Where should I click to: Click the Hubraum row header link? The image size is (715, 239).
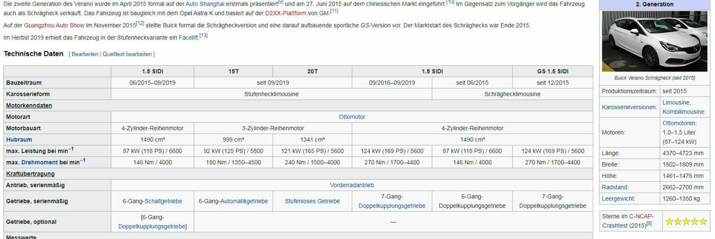(x=19, y=140)
